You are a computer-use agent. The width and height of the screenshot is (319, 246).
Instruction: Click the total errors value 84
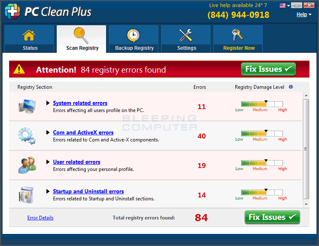point(201,217)
